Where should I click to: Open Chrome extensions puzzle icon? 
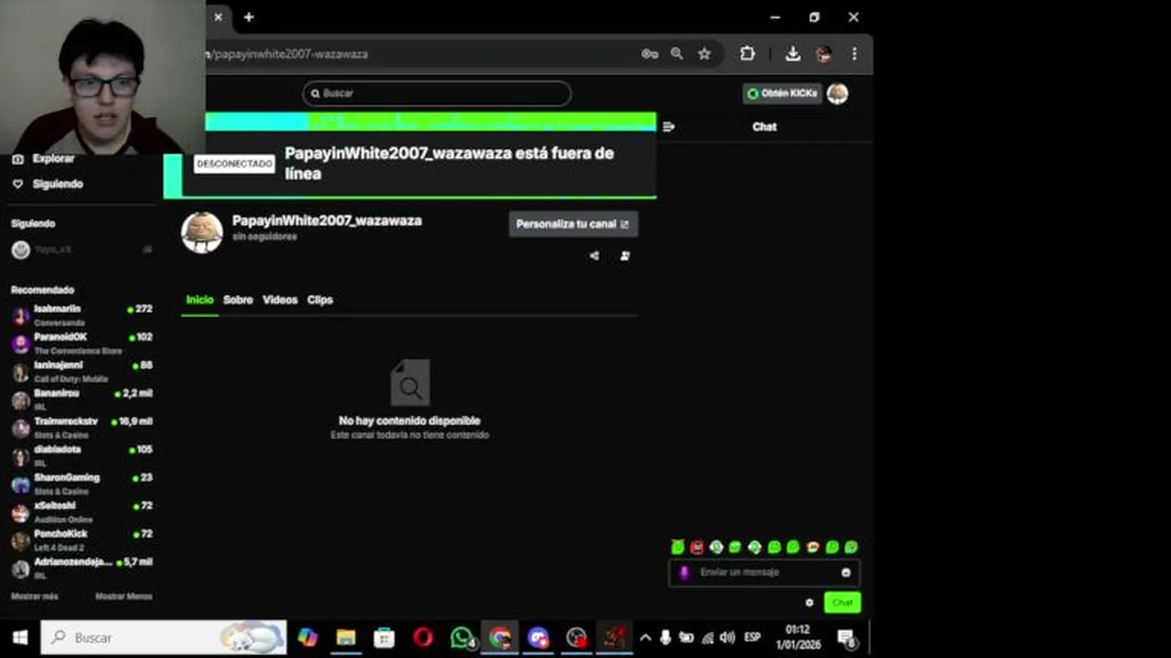tap(747, 54)
